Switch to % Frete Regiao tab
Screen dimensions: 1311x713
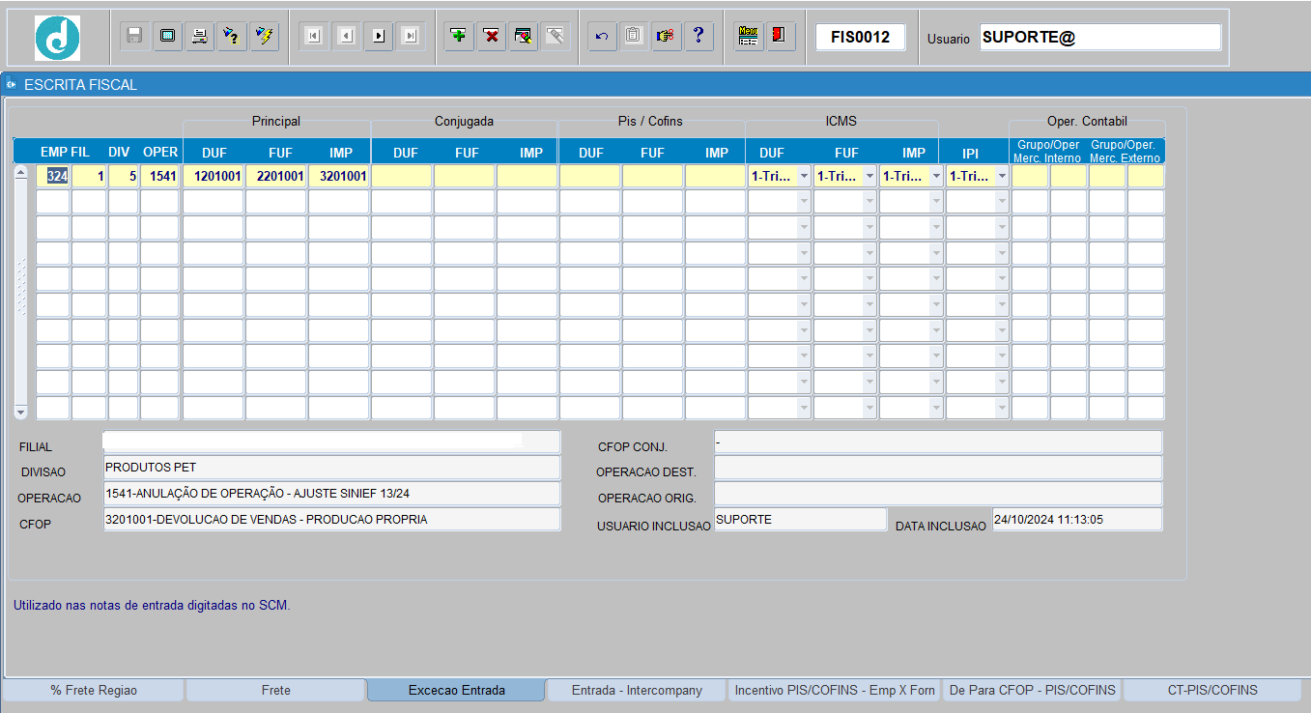pyautogui.click(x=94, y=690)
